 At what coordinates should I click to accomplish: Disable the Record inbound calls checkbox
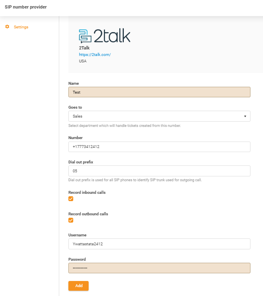point(71,199)
